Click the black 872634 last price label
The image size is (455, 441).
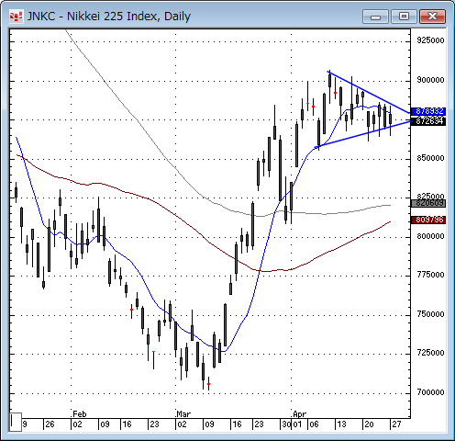[428, 121]
